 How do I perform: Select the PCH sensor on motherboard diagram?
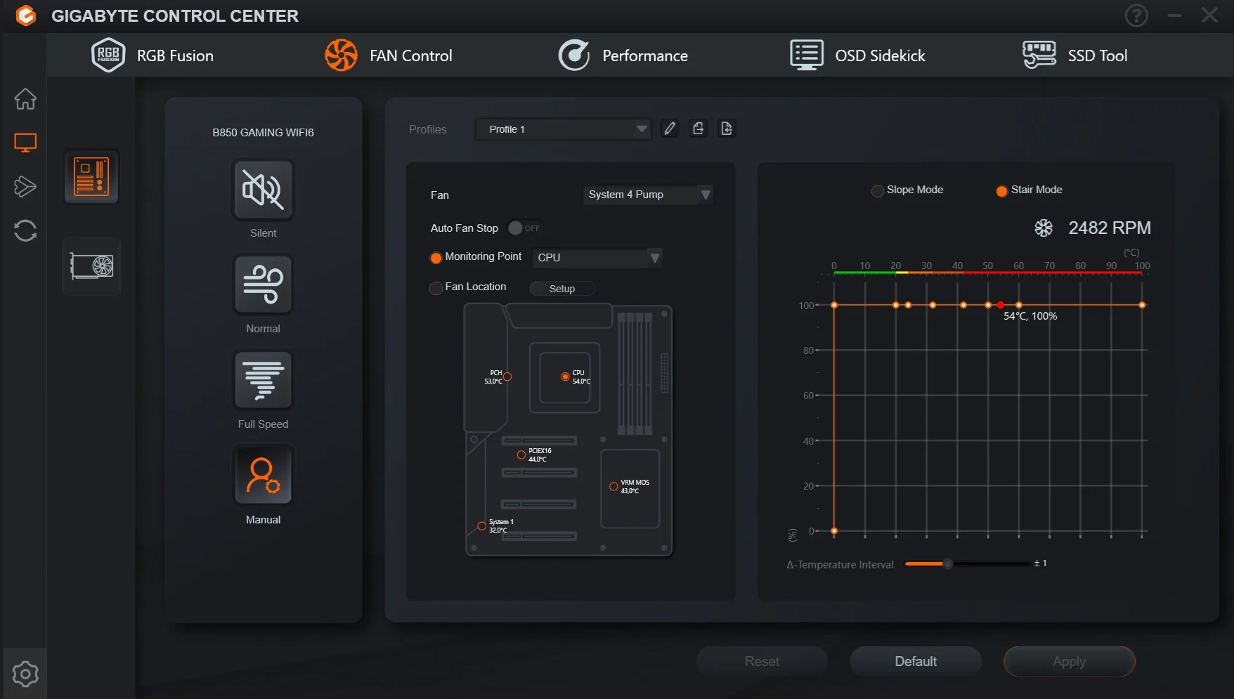pos(507,377)
